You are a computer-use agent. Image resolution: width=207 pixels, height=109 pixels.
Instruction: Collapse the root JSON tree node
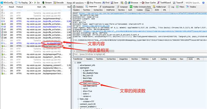75,63
